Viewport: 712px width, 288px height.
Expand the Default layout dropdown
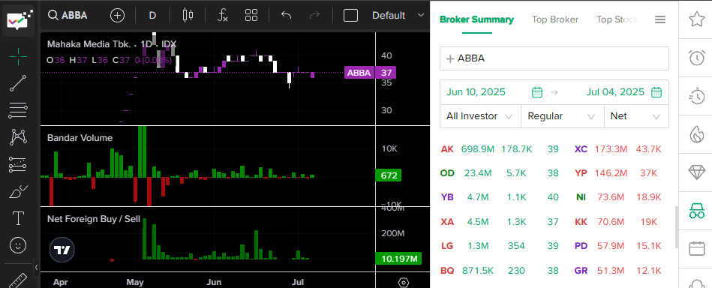coord(398,16)
